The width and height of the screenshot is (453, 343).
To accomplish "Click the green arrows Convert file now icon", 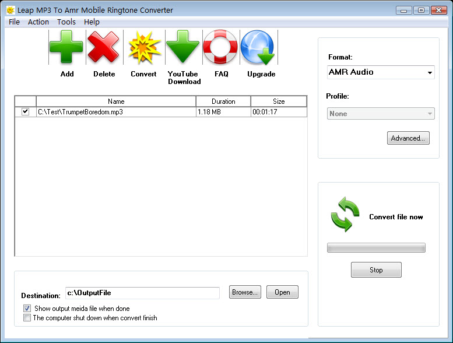I will tap(345, 215).
